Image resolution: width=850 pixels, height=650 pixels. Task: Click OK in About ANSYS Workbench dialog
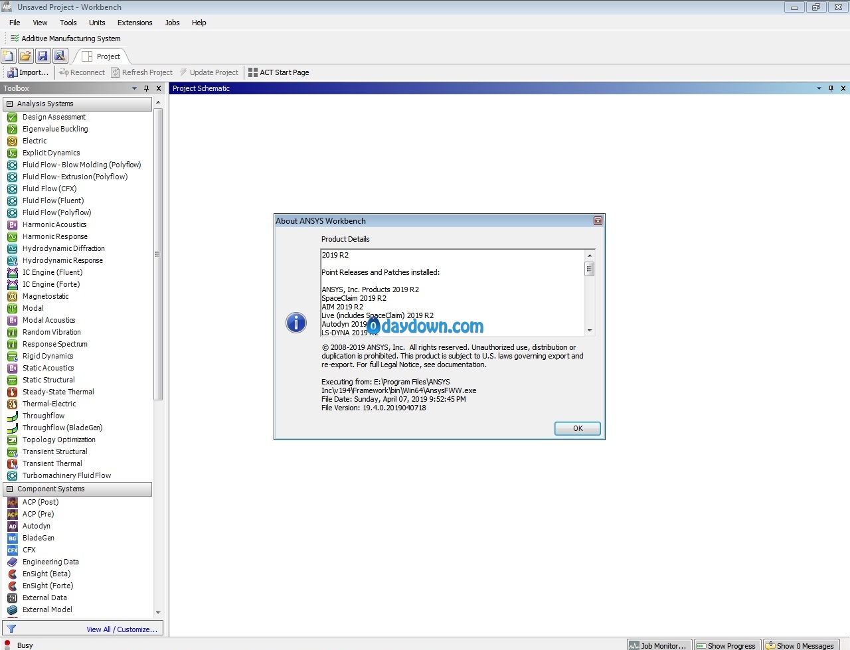[578, 428]
